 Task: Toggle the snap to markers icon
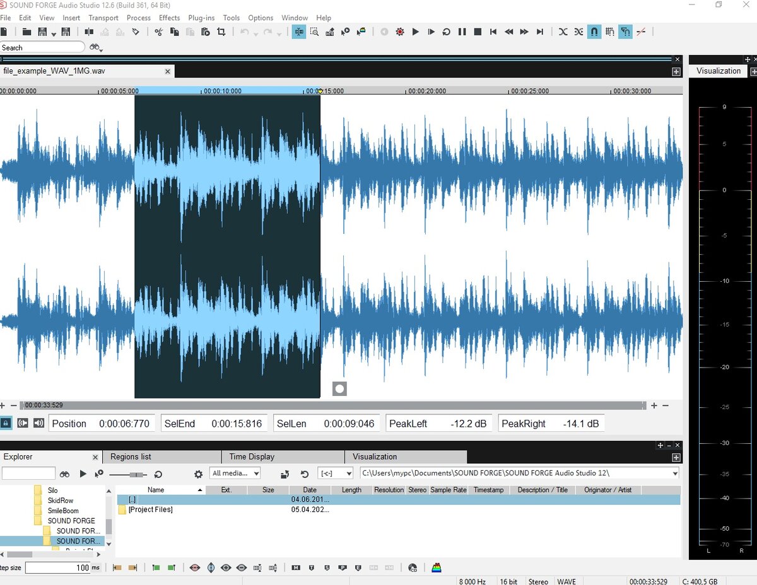coord(625,32)
